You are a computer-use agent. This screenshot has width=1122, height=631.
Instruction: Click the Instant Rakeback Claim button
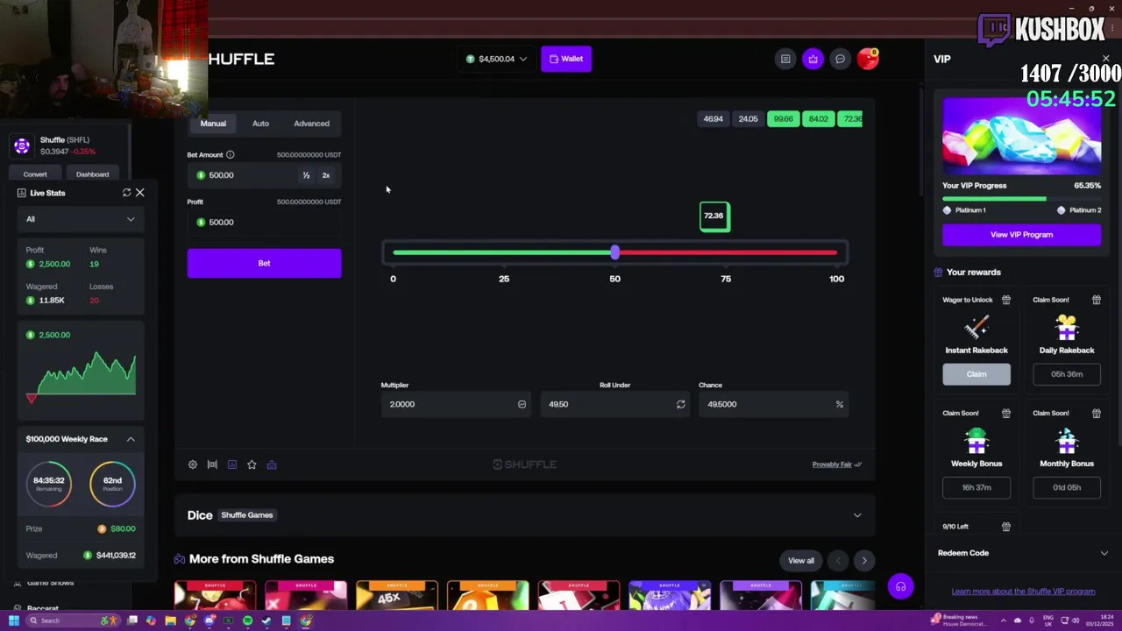pyautogui.click(x=976, y=374)
